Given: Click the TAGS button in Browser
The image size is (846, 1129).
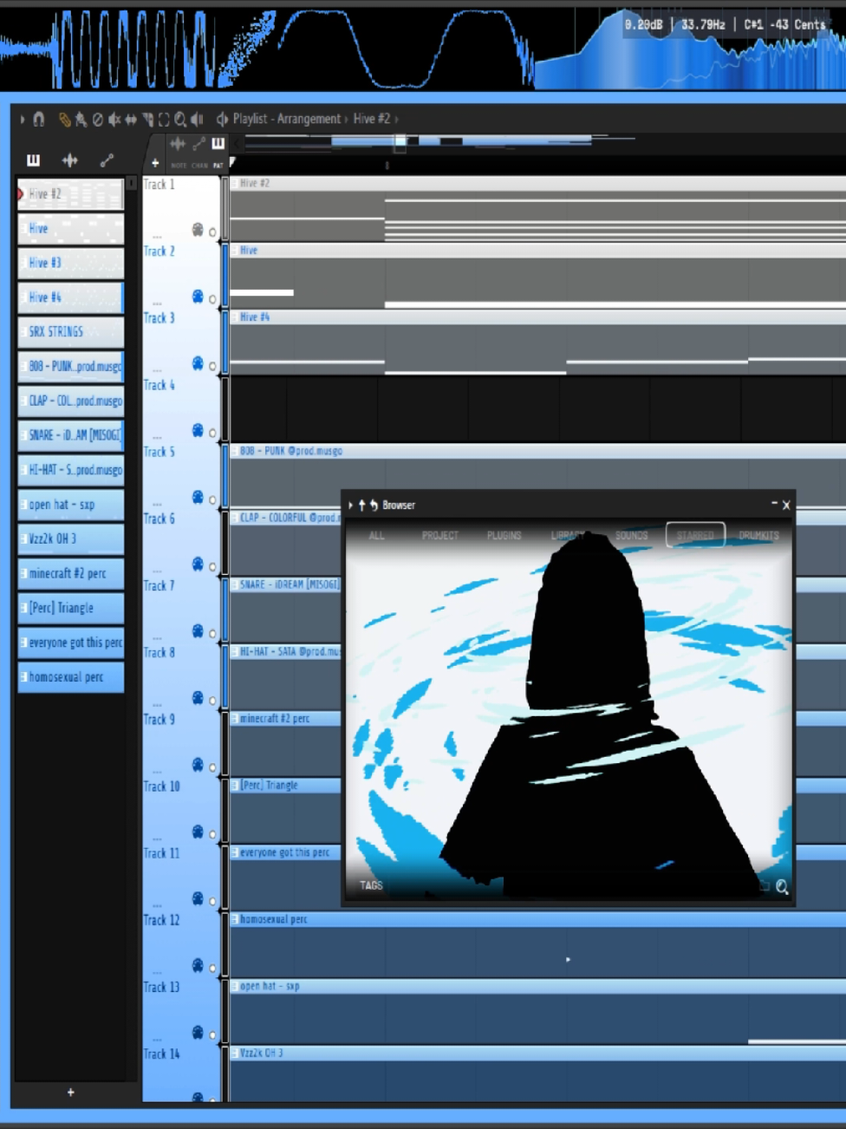Looking at the screenshot, I should click(371, 885).
